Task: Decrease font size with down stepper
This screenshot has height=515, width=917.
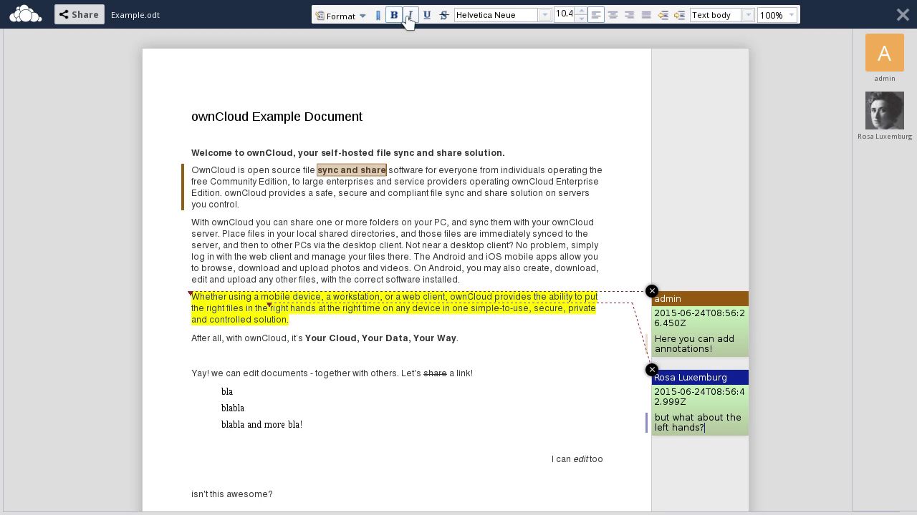Action: pos(581,19)
